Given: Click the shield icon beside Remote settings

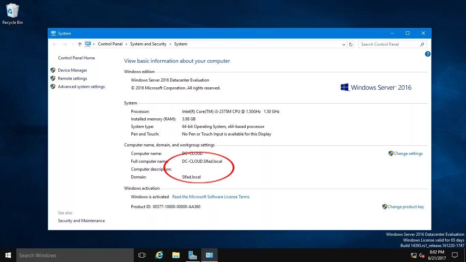Looking at the screenshot, I should (x=53, y=78).
